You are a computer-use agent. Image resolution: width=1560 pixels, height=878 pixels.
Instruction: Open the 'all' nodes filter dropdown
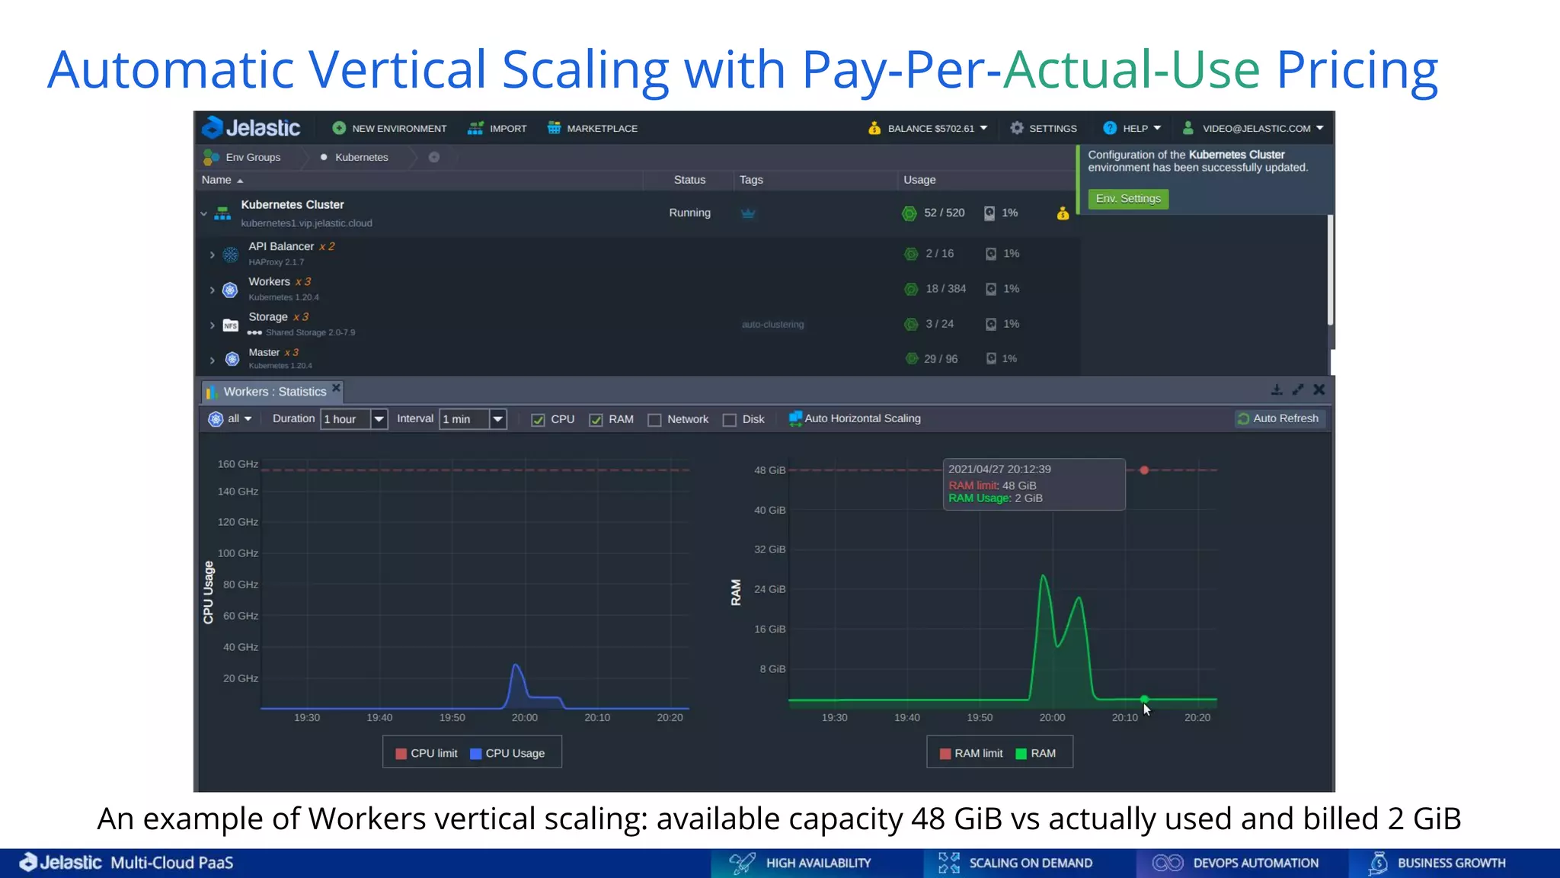[230, 418]
